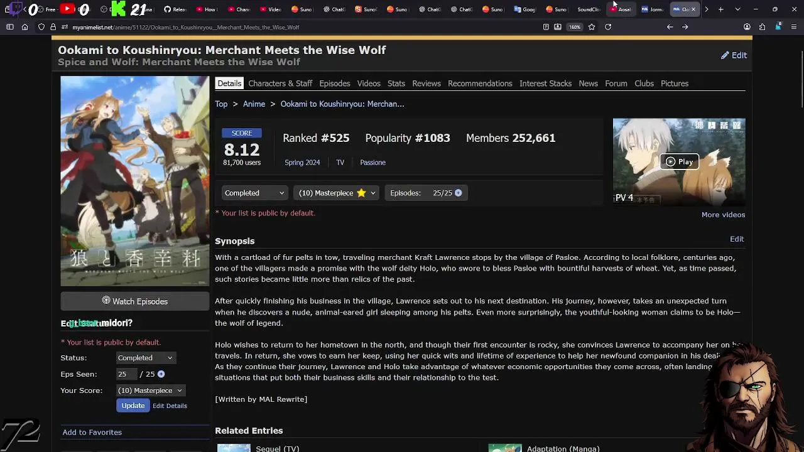Open the Your Score dropdown in sidebar
Image resolution: width=804 pixels, height=452 pixels.
(x=150, y=390)
